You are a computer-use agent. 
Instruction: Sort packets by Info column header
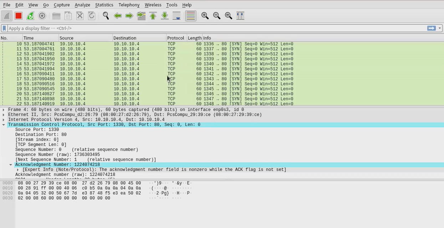point(323,38)
